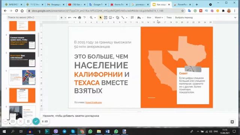
Task: Open the Макет layout menu
Action: pos(159,18)
